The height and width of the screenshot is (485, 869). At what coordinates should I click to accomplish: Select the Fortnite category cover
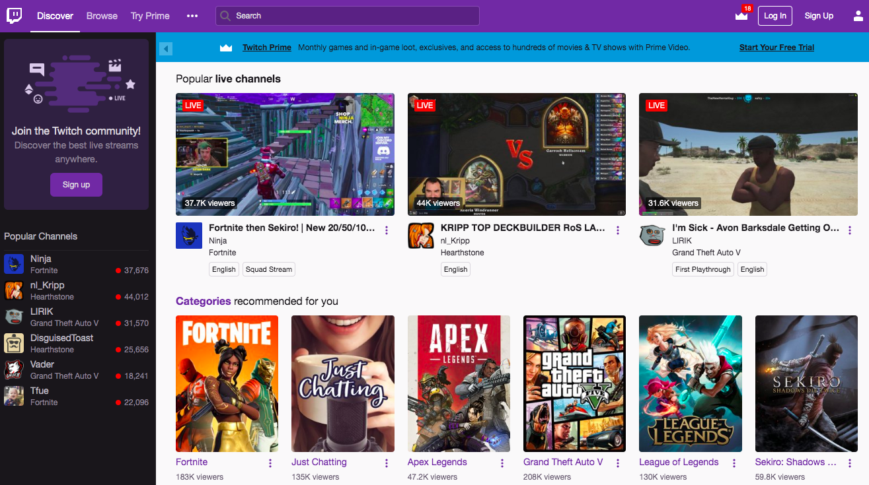[x=227, y=383]
